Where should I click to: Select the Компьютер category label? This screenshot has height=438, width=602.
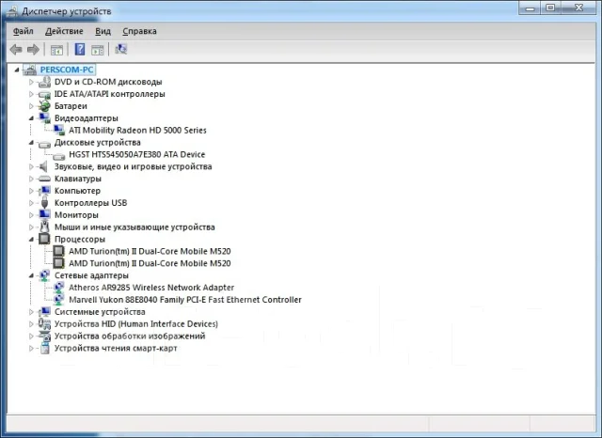pyautogui.click(x=77, y=191)
